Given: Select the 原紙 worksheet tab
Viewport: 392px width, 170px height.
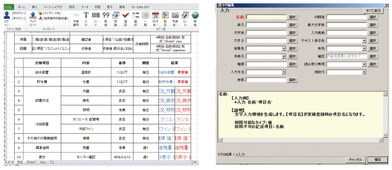Looking at the screenshot, I should [x=20, y=162].
